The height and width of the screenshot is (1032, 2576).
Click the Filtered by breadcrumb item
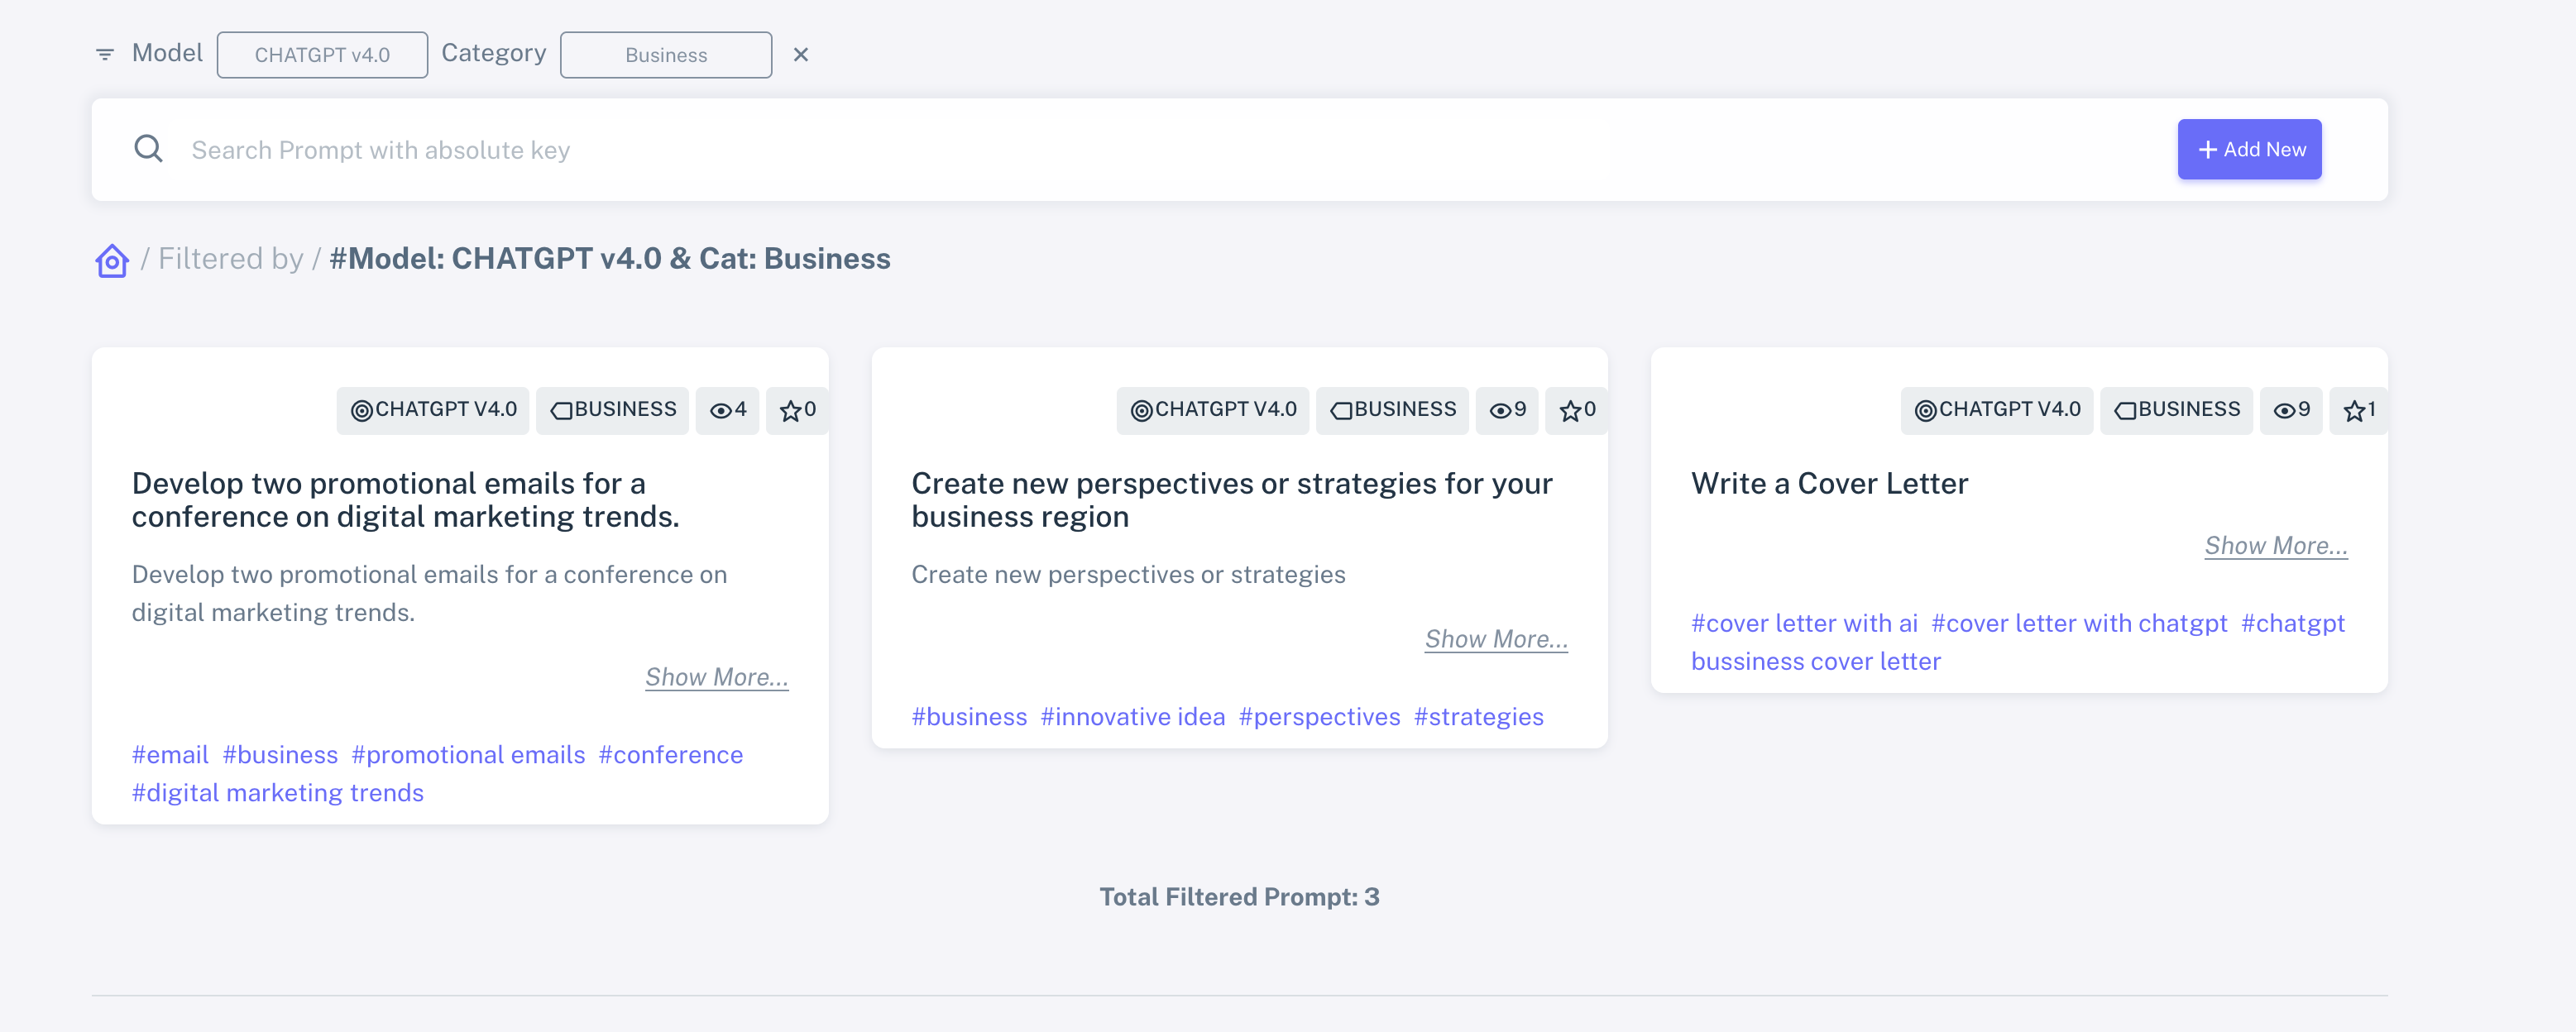[232, 258]
